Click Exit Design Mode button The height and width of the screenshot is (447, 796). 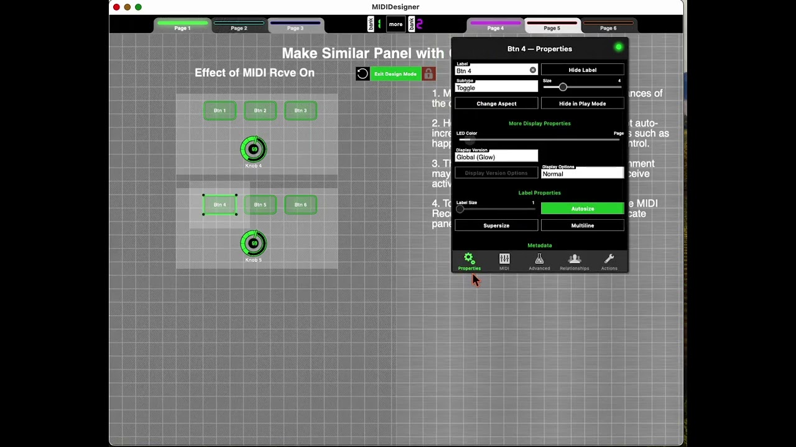point(396,74)
